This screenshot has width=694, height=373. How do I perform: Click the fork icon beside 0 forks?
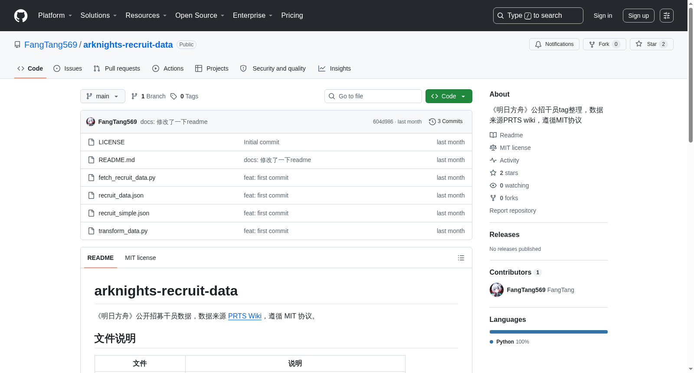493,198
